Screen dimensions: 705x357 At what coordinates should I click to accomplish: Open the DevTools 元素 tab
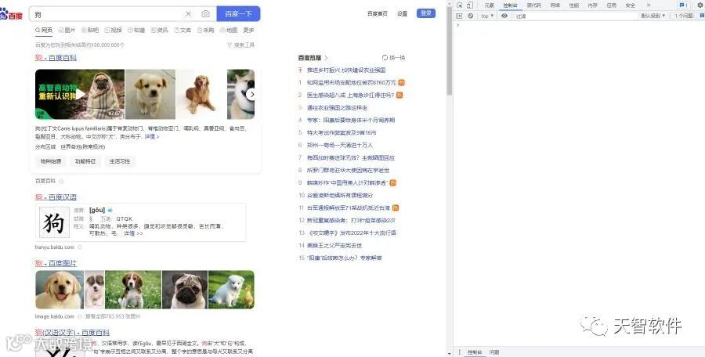coord(489,5)
